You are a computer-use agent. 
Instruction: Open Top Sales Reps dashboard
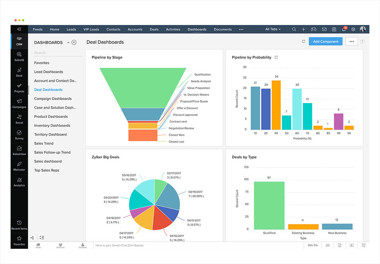click(46, 170)
